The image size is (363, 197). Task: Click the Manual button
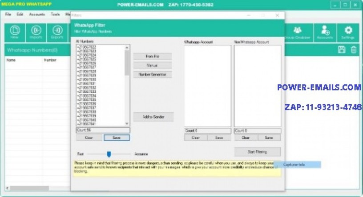(152, 65)
